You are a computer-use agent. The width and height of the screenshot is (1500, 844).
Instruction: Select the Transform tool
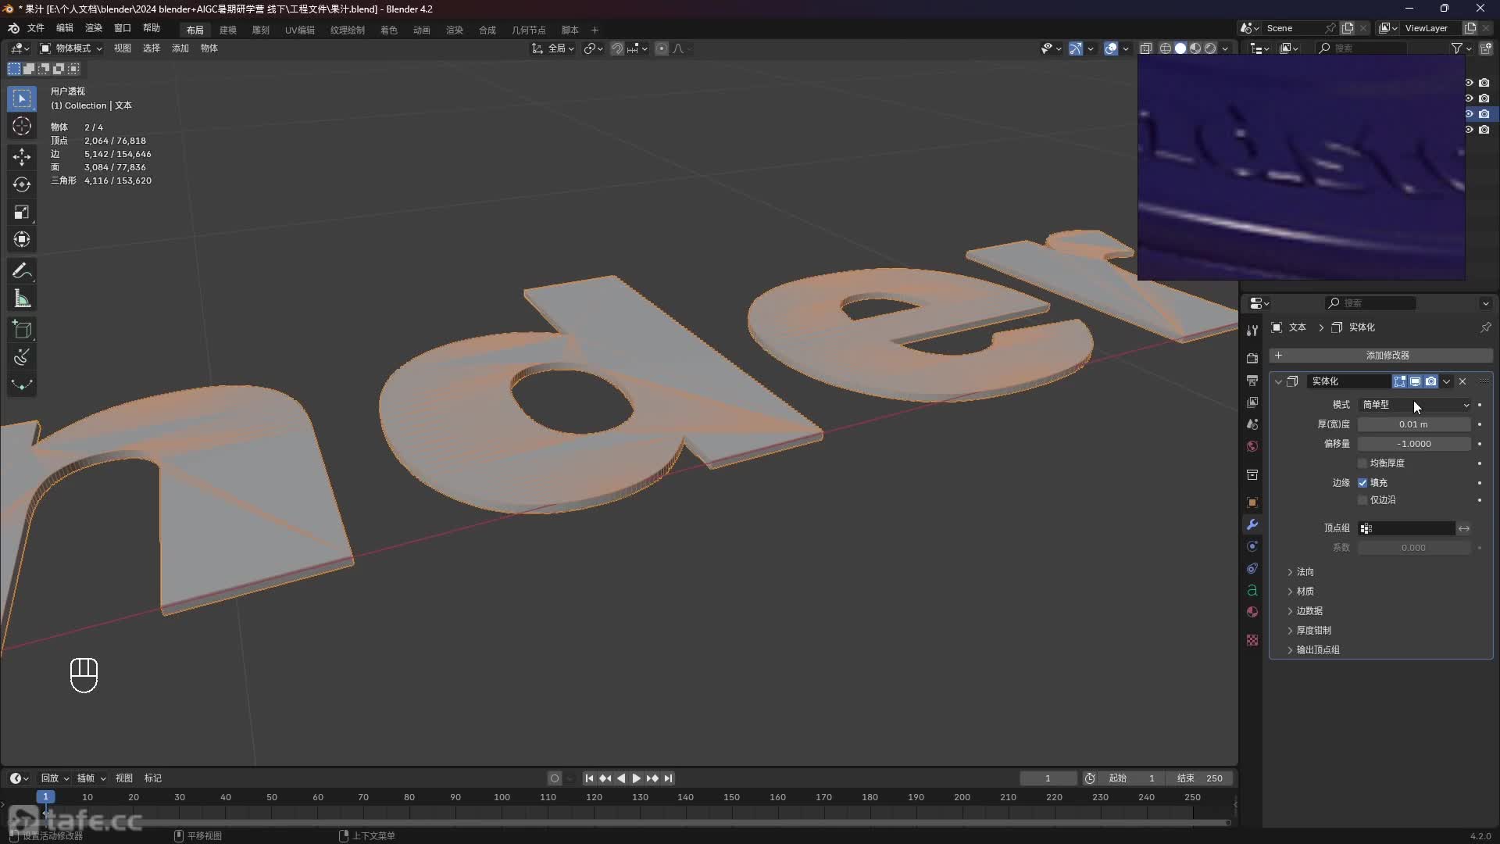click(x=22, y=239)
